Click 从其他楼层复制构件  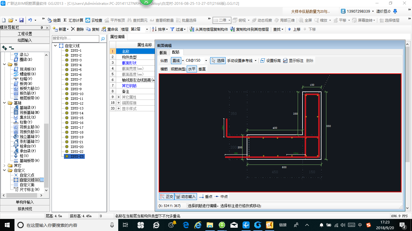coord(209,29)
